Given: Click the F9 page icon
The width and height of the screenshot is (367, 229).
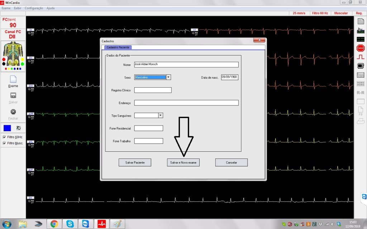Looking at the screenshot, I should [361, 111].
